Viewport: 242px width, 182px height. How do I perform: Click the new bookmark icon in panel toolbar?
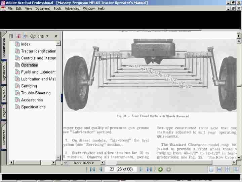pos(18,36)
